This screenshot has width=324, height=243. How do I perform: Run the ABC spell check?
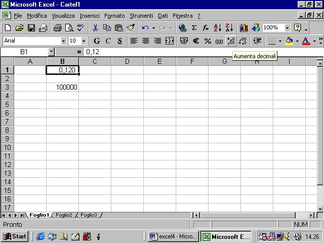point(81,28)
